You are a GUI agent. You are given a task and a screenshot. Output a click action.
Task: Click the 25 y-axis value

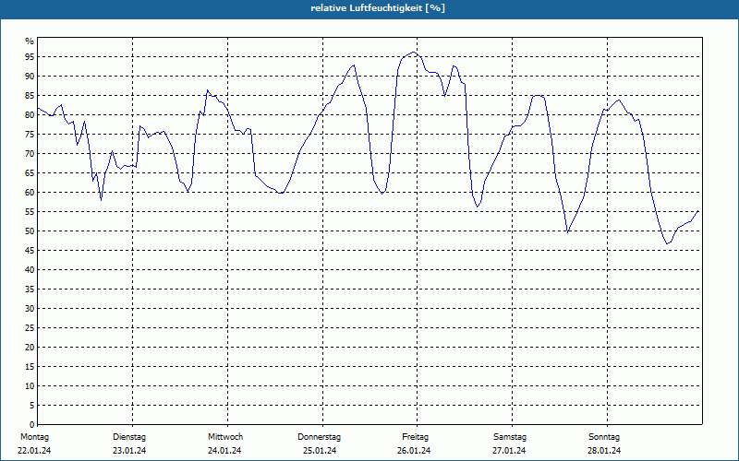(30, 328)
